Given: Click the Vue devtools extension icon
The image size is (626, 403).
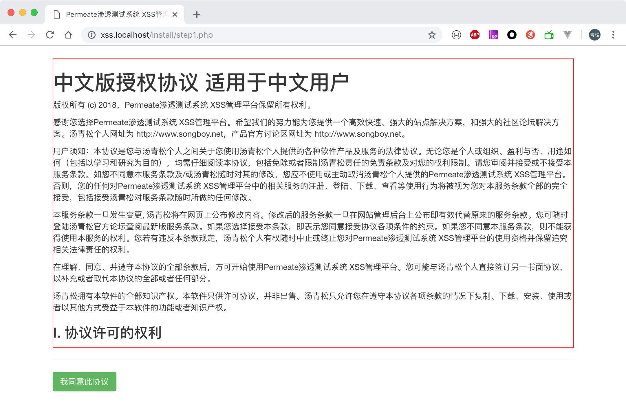Looking at the screenshot, I should 567,35.
